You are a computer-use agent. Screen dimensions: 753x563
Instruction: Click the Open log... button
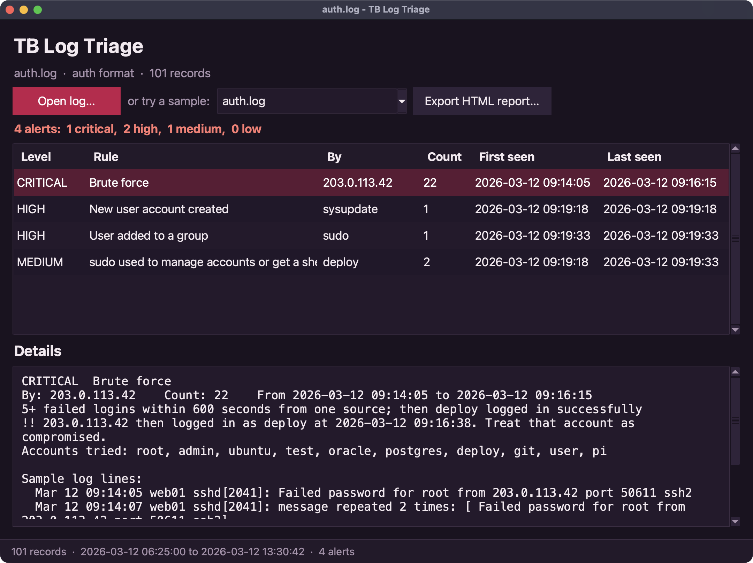67,101
